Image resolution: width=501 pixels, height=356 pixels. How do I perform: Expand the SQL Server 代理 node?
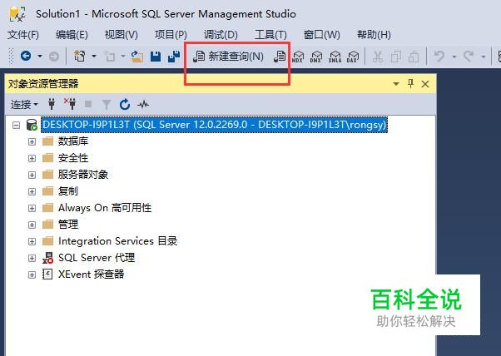tap(32, 258)
